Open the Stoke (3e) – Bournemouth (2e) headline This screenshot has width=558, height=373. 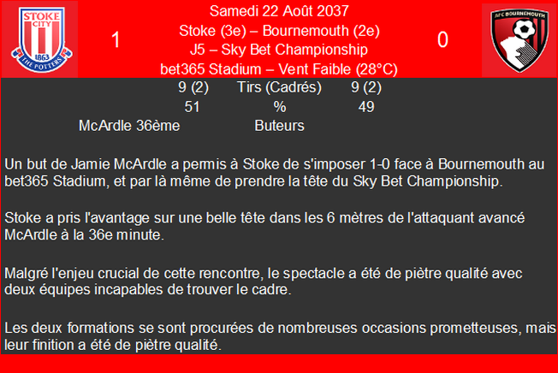point(279,31)
